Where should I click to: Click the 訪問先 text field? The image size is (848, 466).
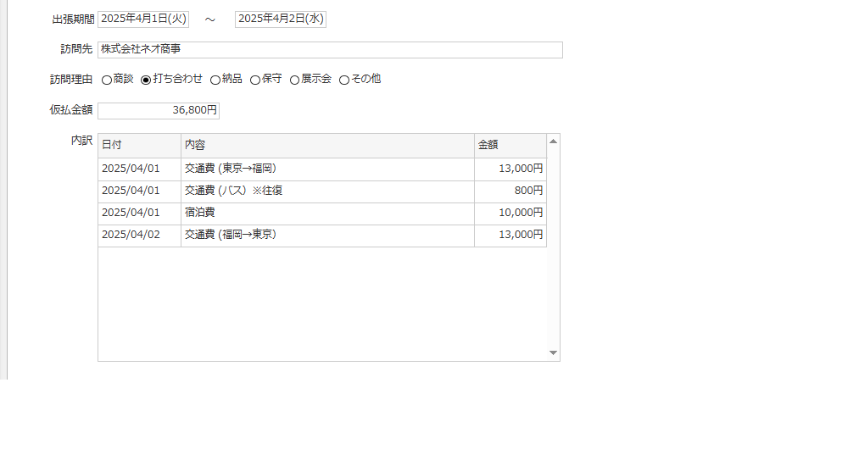(330, 50)
